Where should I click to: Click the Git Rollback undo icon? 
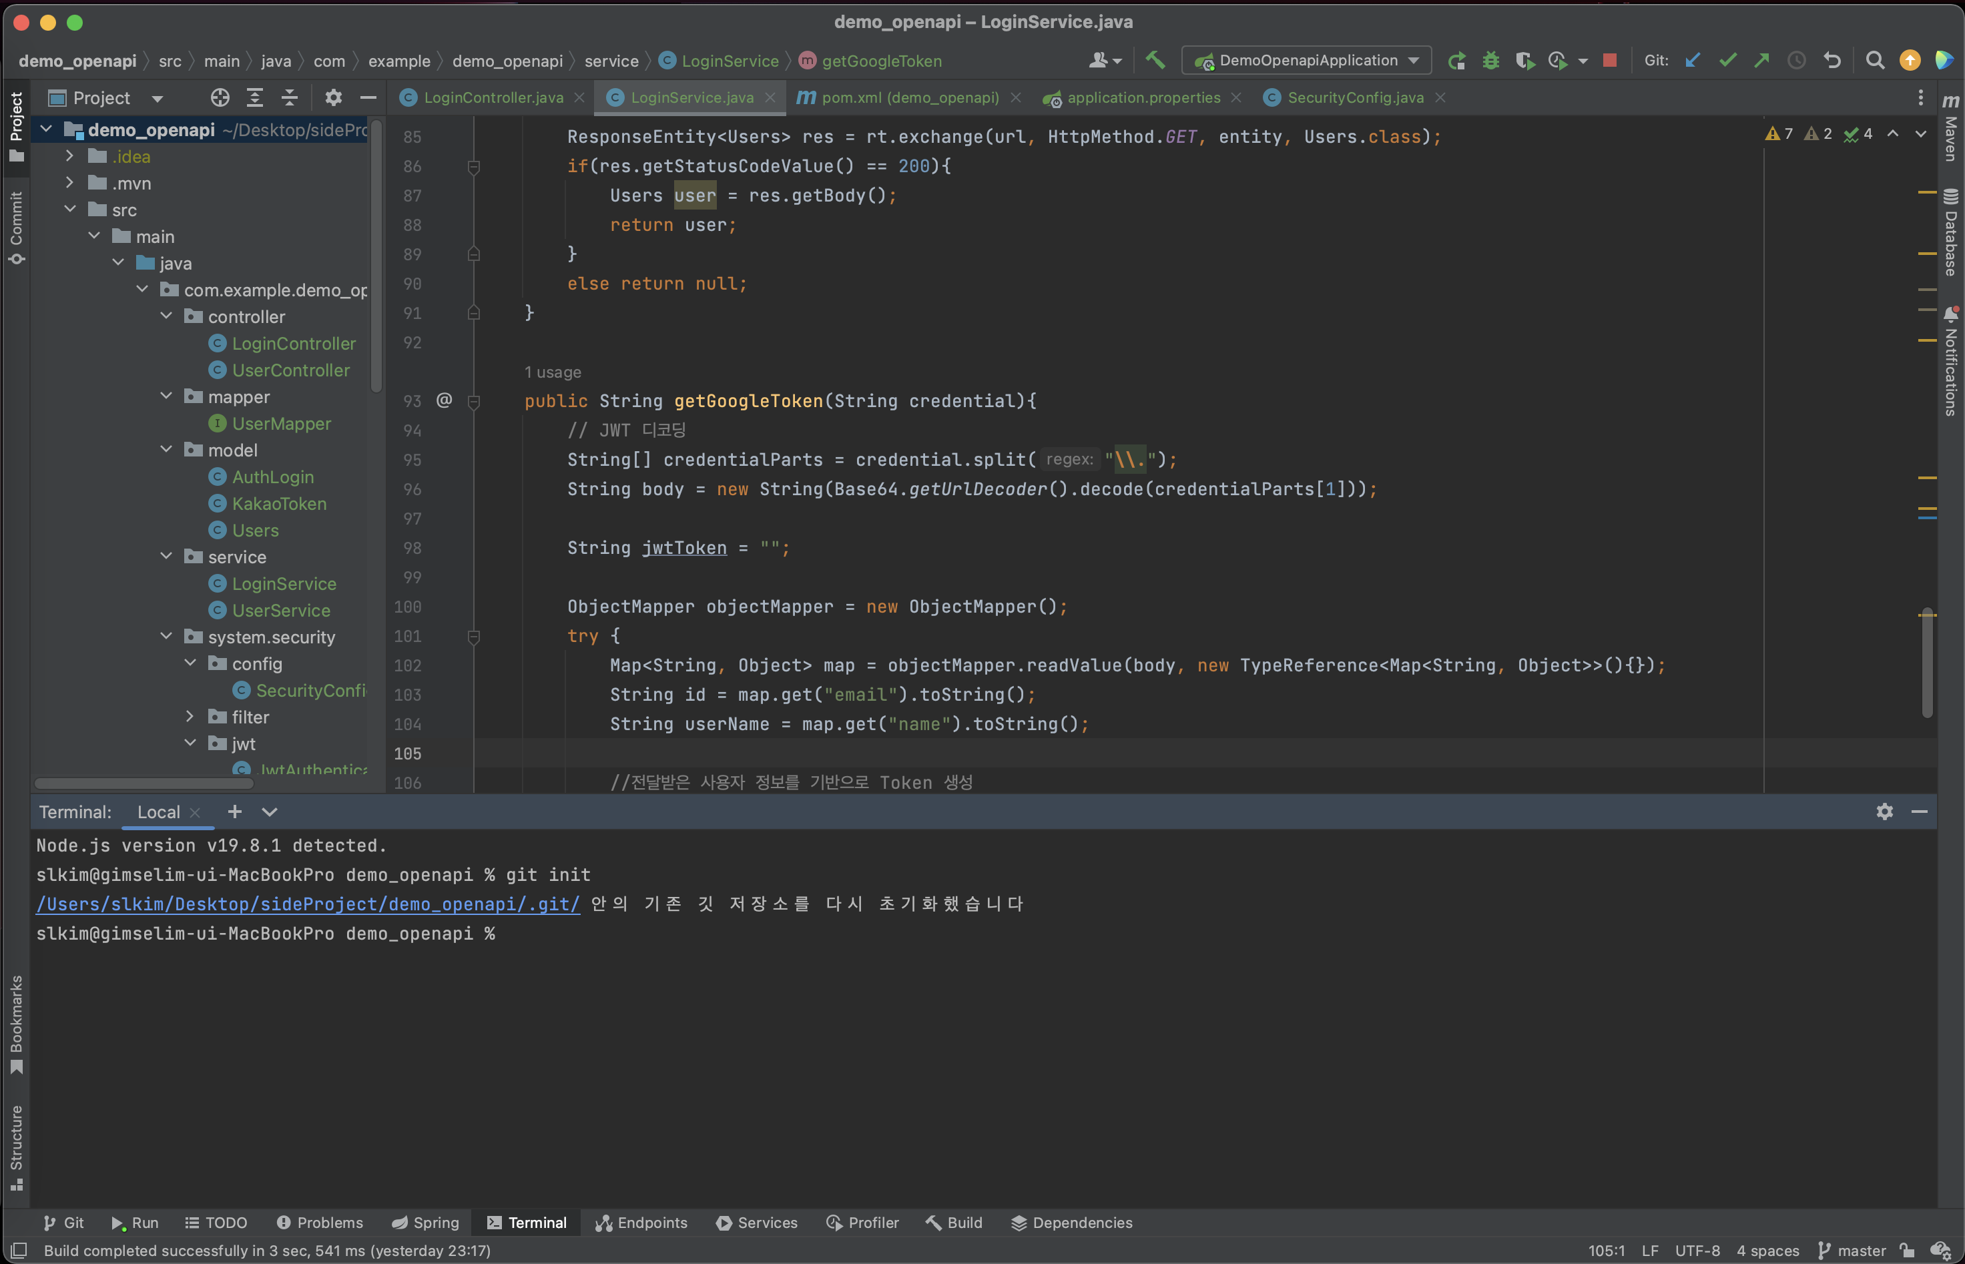(1832, 61)
